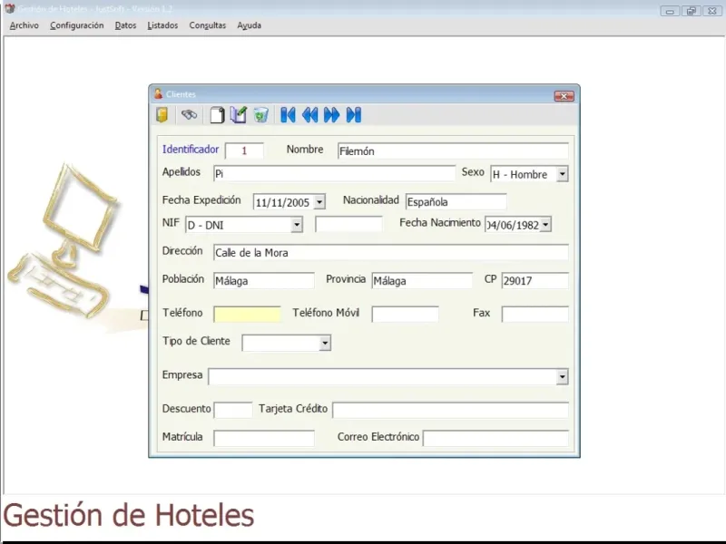The image size is (726, 544).
Task: Click the Descuento field
Action: (233, 410)
